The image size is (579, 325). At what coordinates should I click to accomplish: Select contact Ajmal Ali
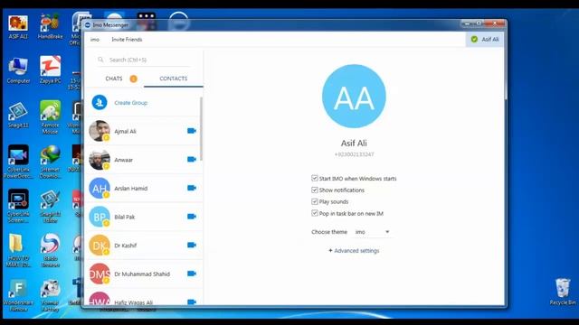tap(144, 131)
